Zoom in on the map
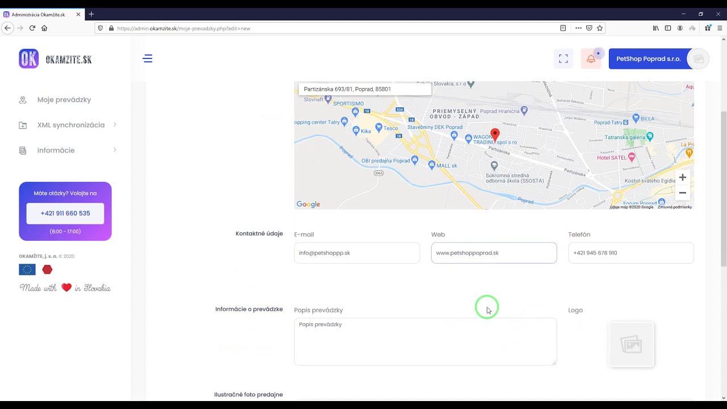Viewport: 727px width, 409px height. click(x=683, y=177)
